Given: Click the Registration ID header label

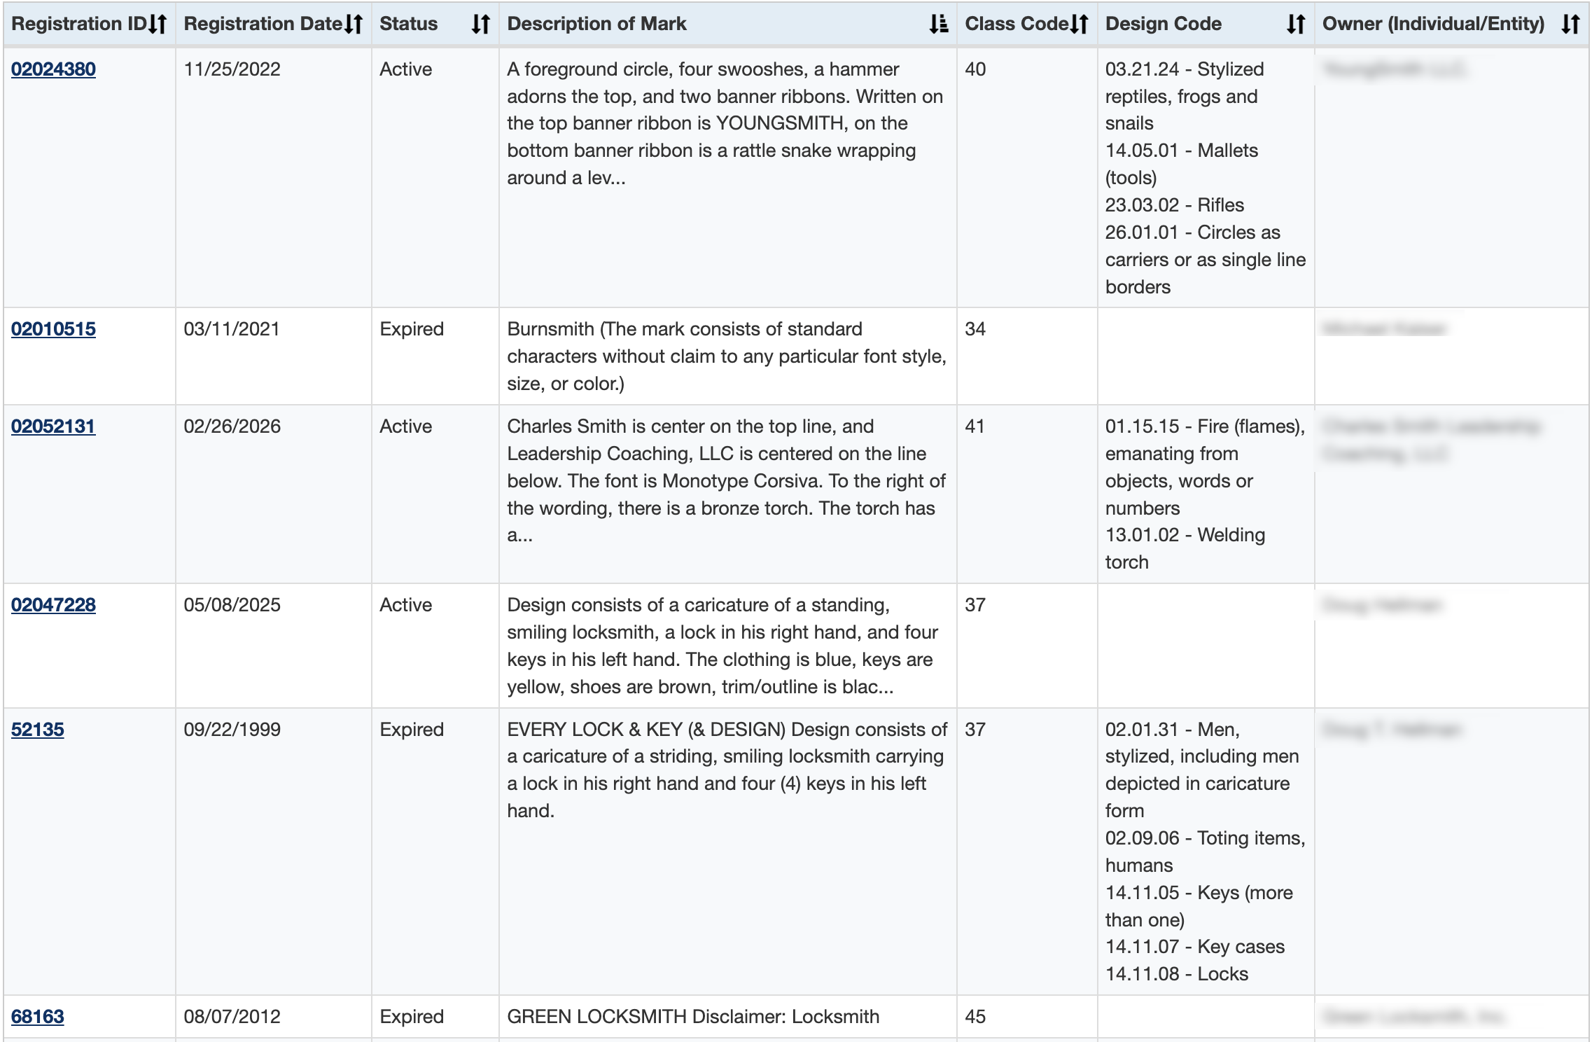Looking at the screenshot, I should (79, 24).
